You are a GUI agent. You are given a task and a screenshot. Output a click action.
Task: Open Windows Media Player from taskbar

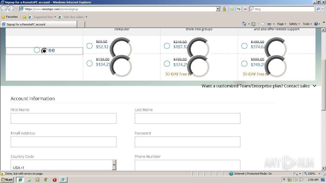point(37,180)
